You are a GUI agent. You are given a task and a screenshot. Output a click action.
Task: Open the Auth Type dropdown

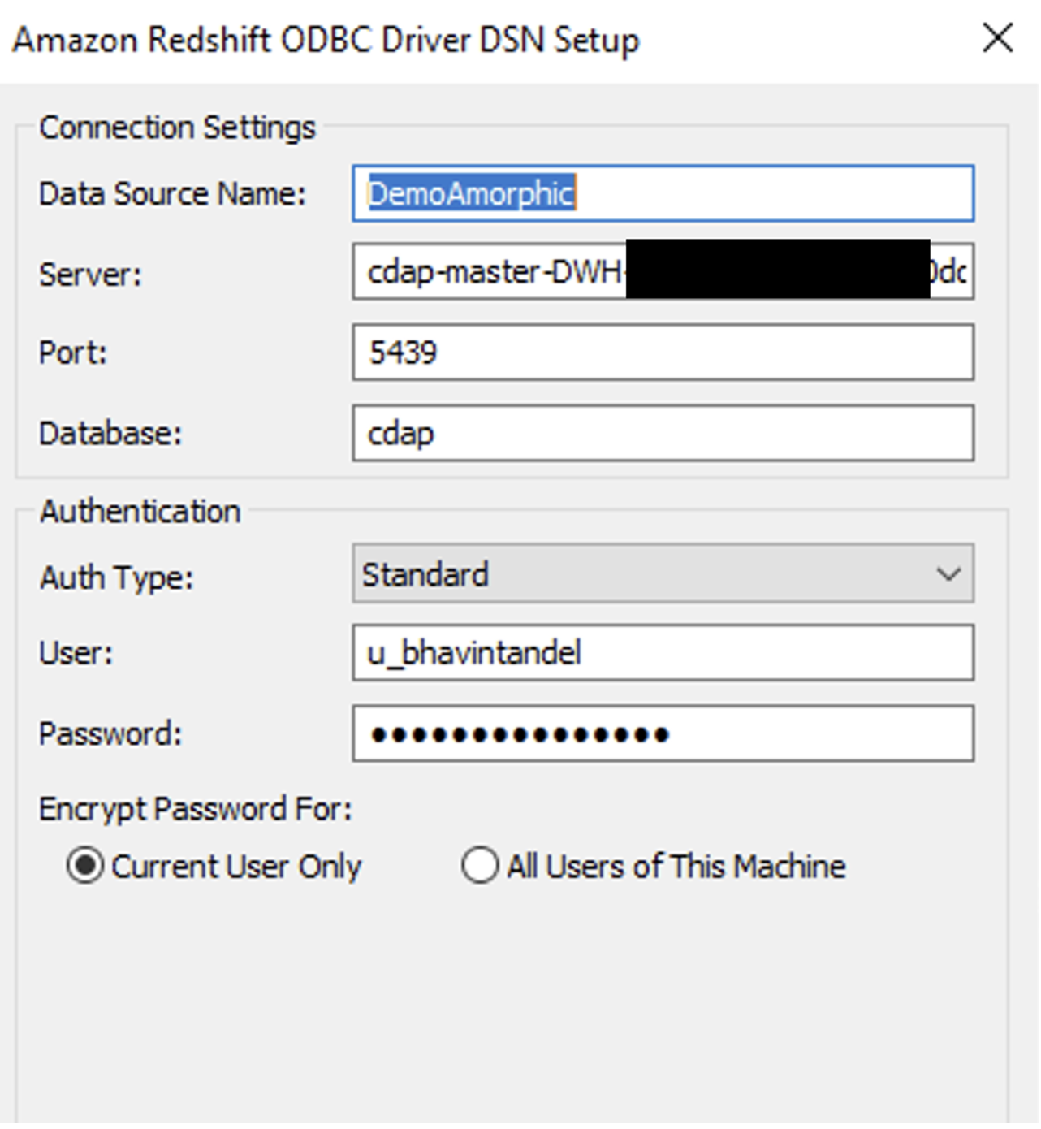pos(663,574)
